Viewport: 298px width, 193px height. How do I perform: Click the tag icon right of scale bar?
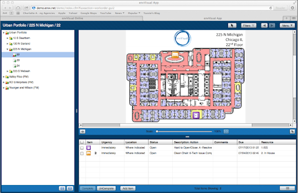[x=293, y=131]
